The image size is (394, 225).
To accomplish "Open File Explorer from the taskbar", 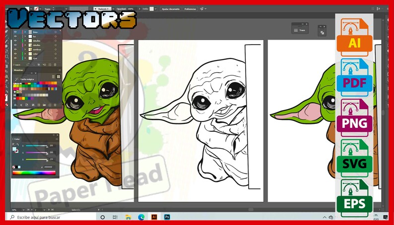I will tap(128, 217).
